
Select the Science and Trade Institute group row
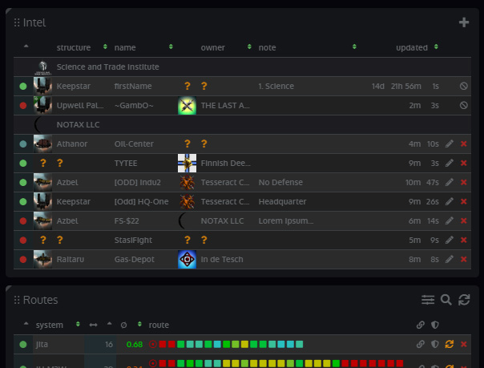107,67
